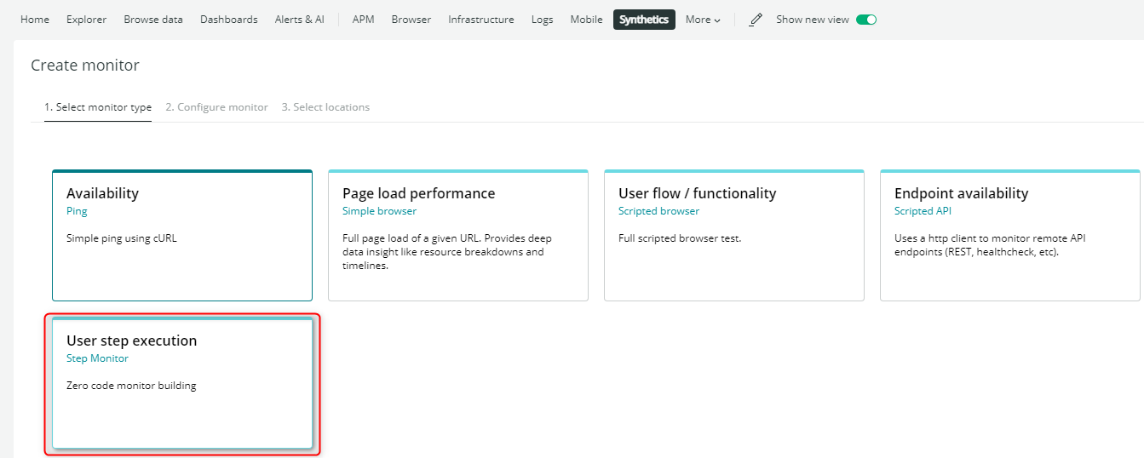Choose Endpoint availability Scripted API card
The image size is (1144, 458).
coord(1010,235)
